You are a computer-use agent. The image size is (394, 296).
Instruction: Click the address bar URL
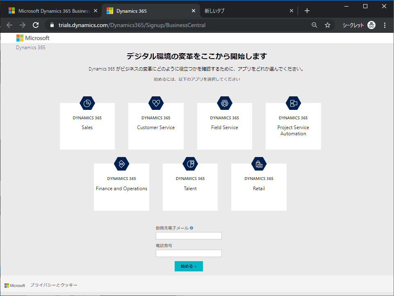pos(132,25)
